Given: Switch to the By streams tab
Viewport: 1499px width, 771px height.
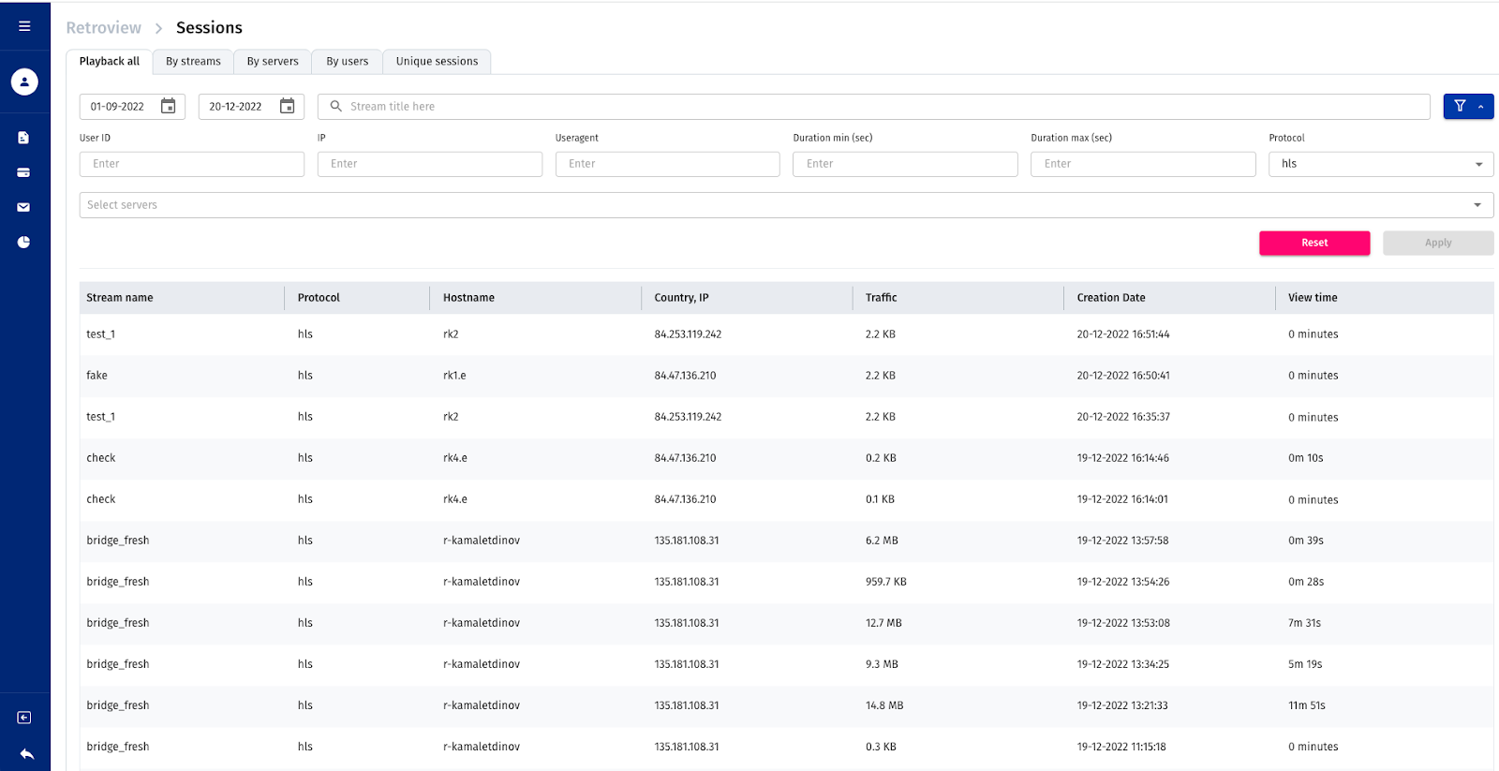Looking at the screenshot, I should point(193,62).
